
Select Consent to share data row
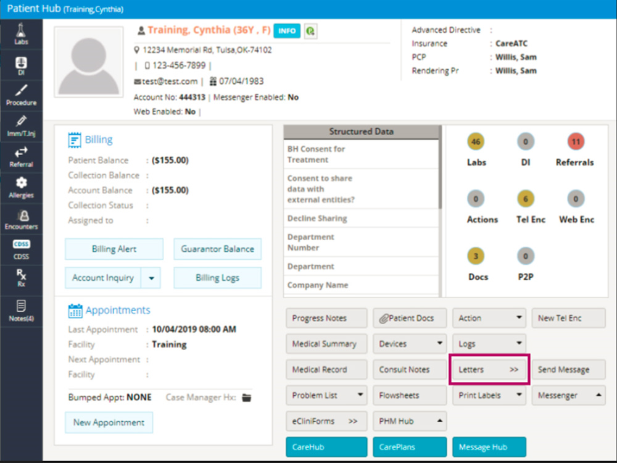(361, 189)
